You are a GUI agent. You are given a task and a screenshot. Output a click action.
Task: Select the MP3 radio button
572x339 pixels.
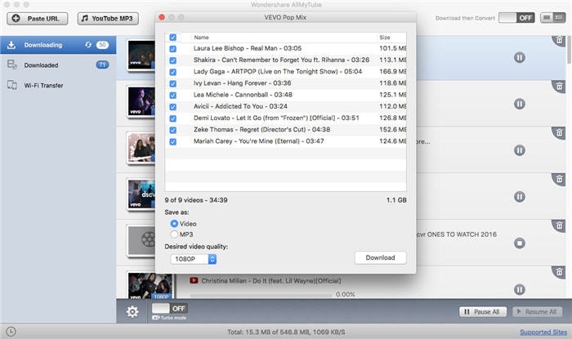[174, 234]
